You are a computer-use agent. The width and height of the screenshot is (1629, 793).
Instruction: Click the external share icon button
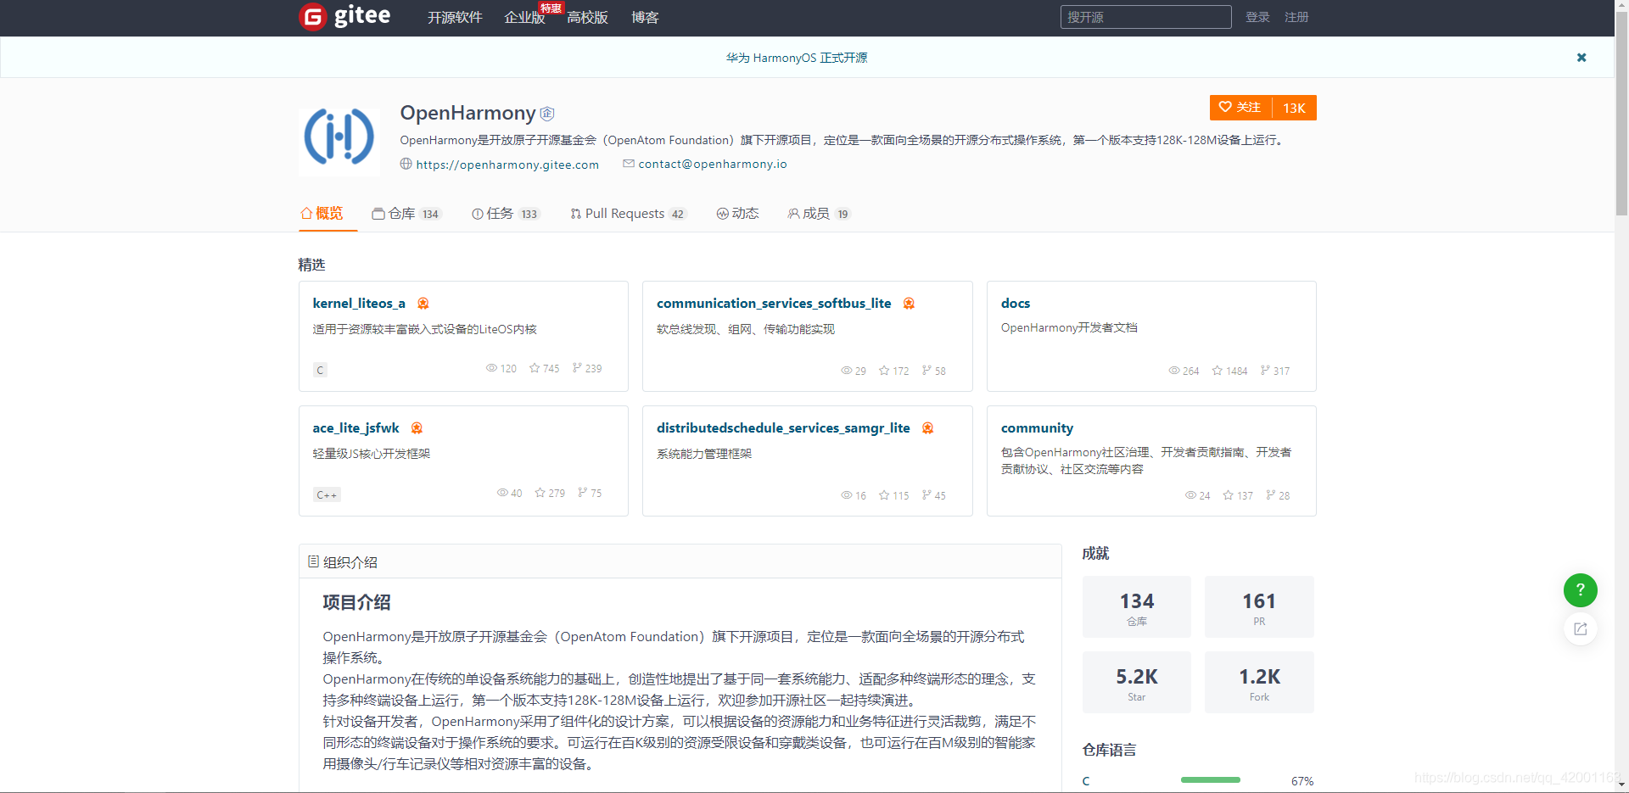click(x=1580, y=628)
